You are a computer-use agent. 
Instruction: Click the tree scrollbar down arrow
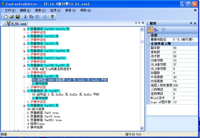142,128
